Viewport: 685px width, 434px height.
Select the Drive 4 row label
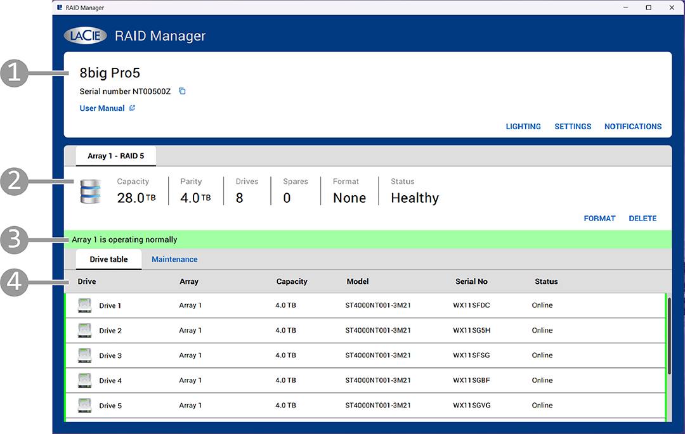click(110, 381)
